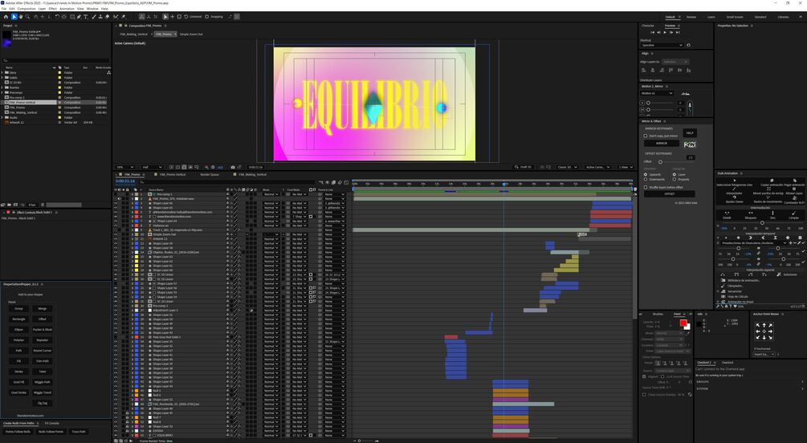The width and height of the screenshot is (807, 443).
Task: Click the Kiwi logo in Mirror & Offset
Action: (690, 144)
